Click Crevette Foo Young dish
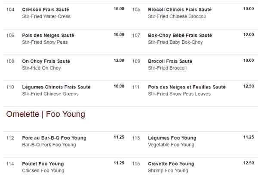This screenshot has height=182, width=258. click(x=171, y=164)
